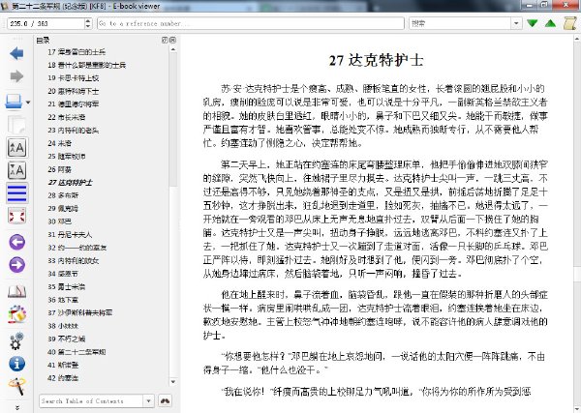Increase font size with the larger A icon
Image resolution: width=581 pixels, height=413 pixels.
click(16, 148)
